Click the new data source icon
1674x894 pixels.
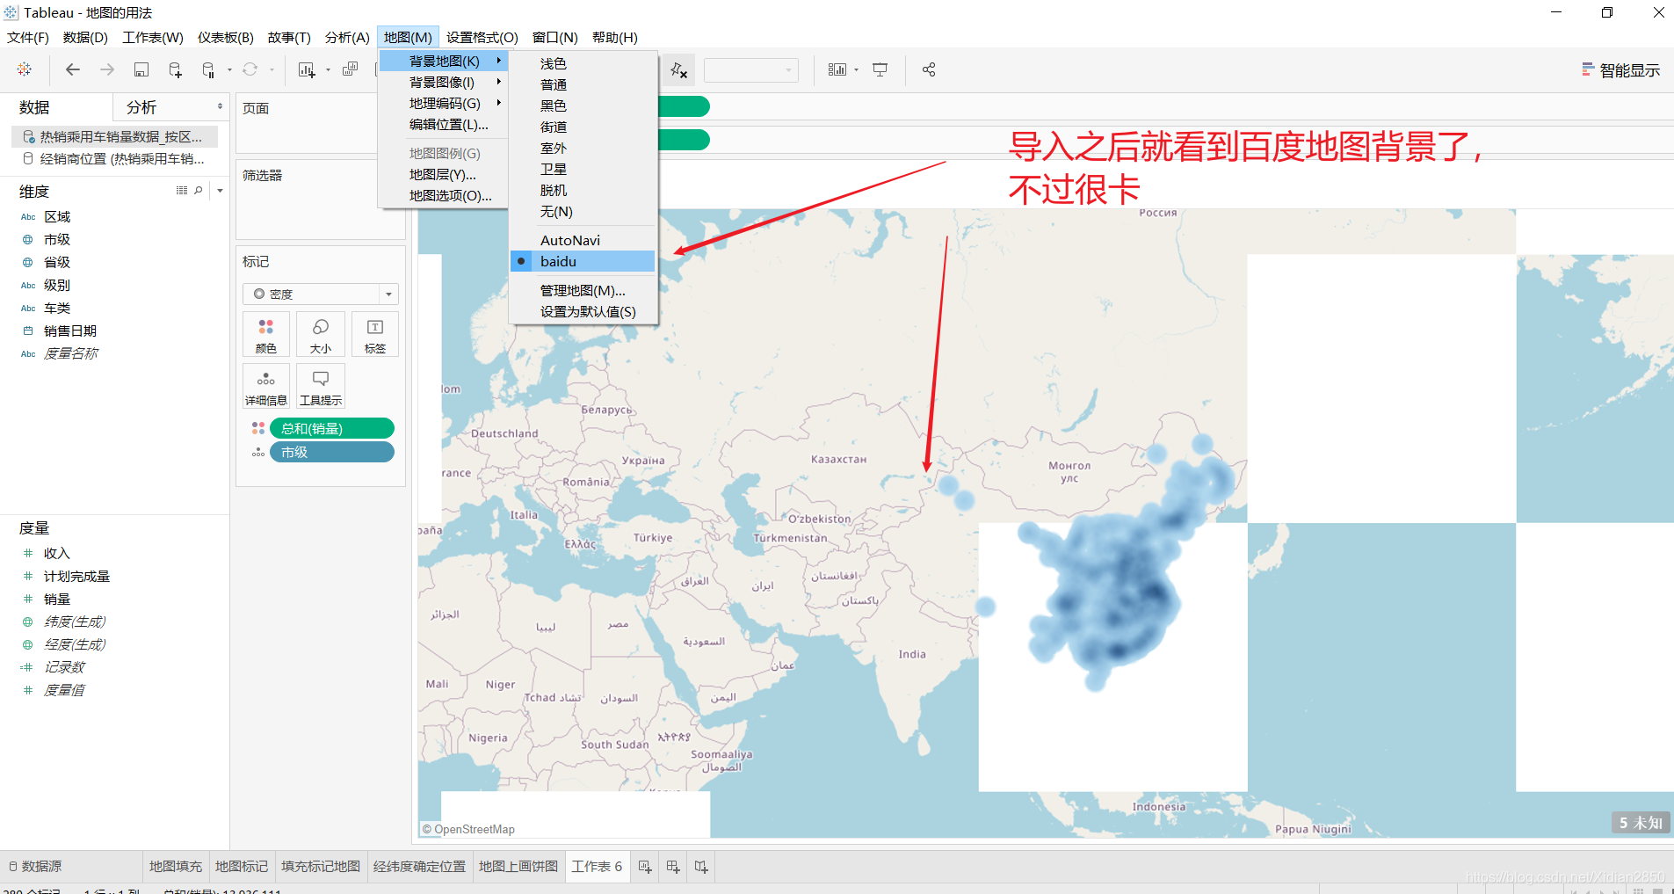tap(175, 69)
